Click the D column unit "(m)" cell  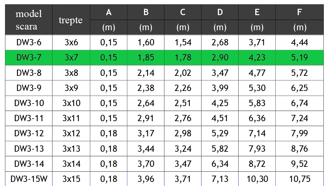point(220,27)
